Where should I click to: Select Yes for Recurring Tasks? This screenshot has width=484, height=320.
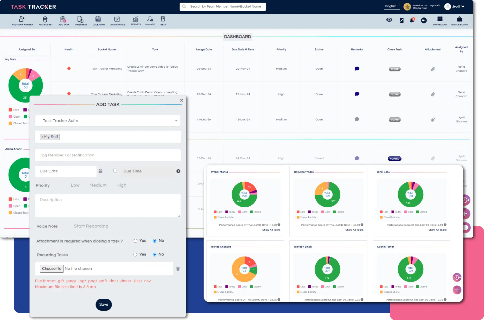pos(135,254)
